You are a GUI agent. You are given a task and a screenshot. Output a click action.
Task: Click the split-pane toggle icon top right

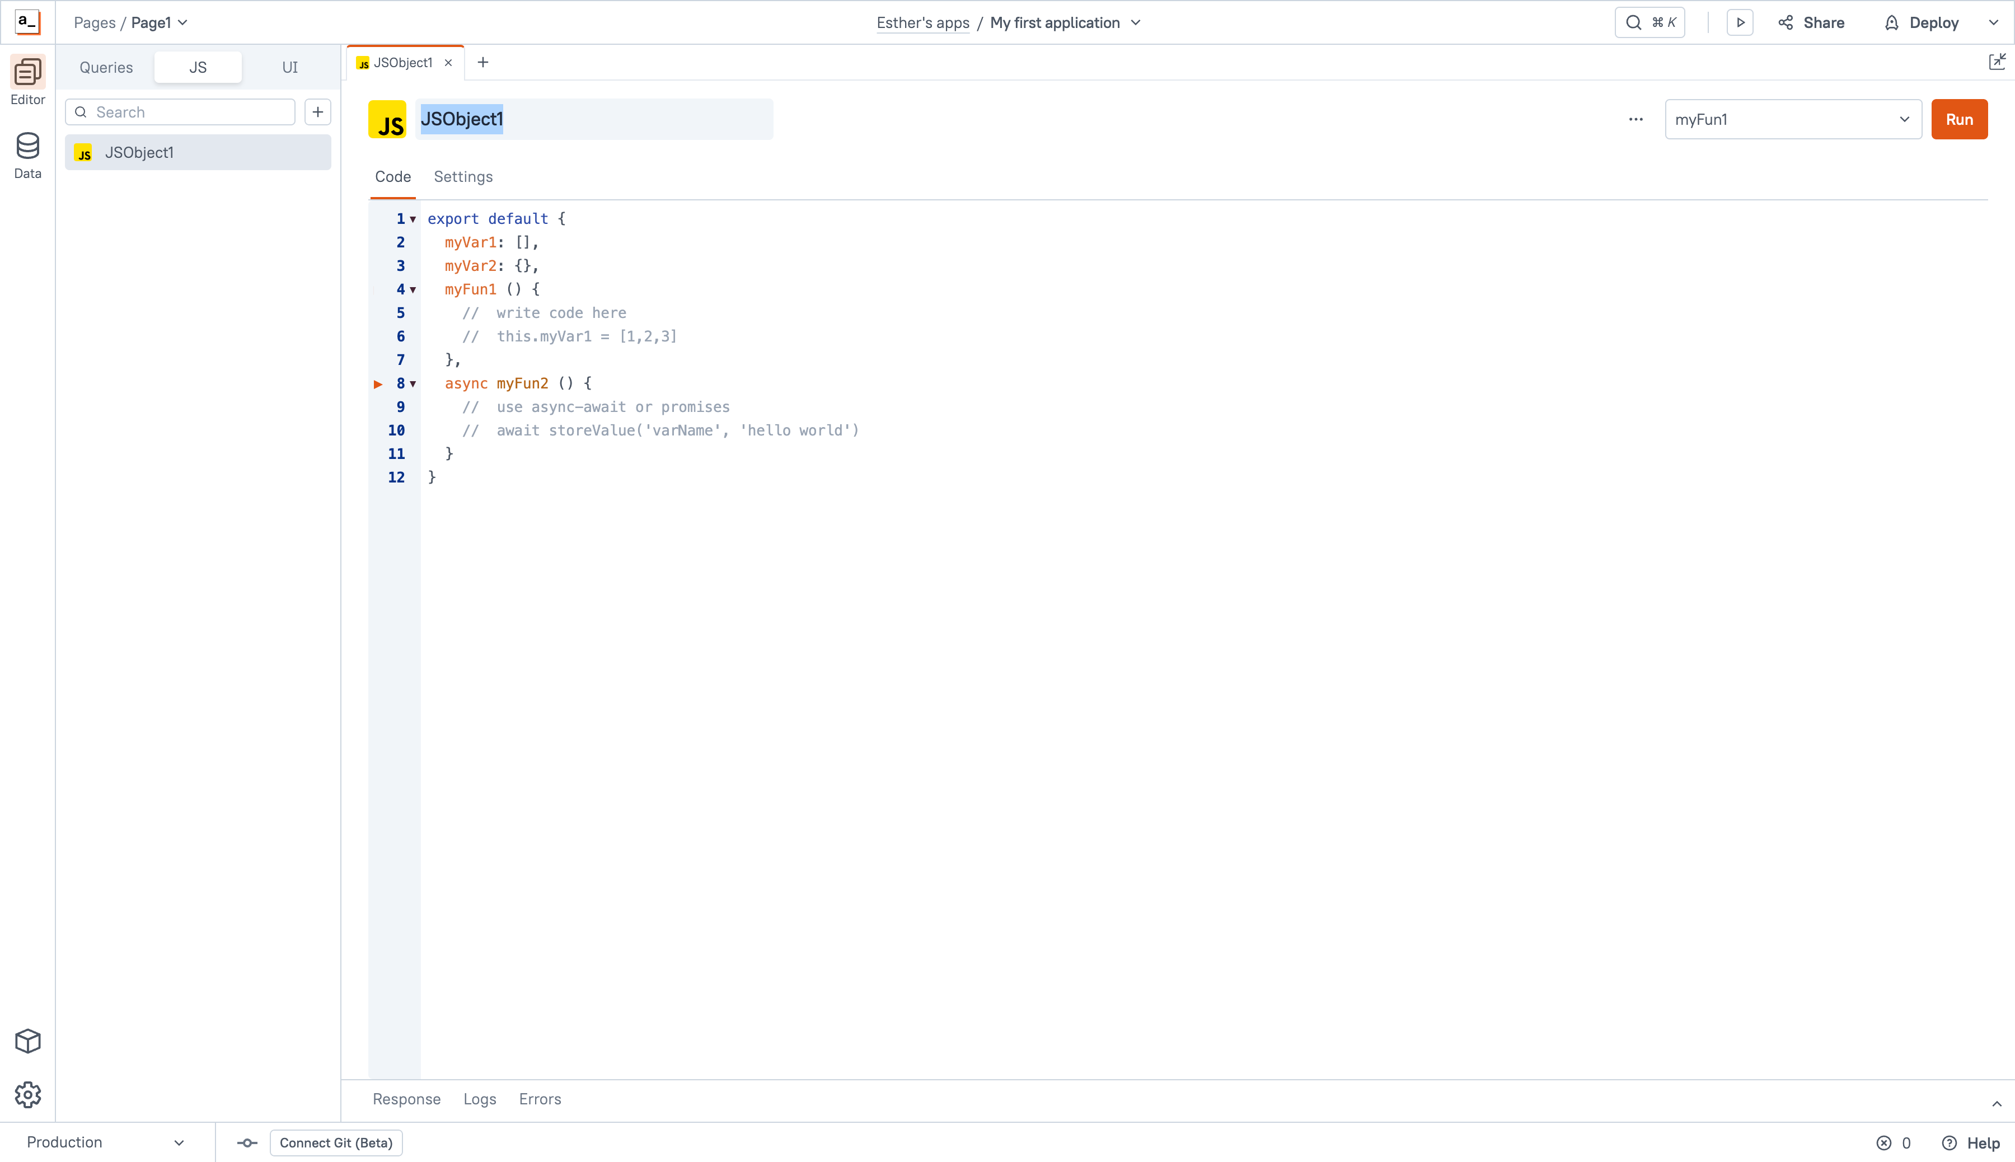(x=1997, y=62)
